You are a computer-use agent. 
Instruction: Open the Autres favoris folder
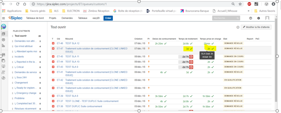pyautogui.click(x=265, y=11)
